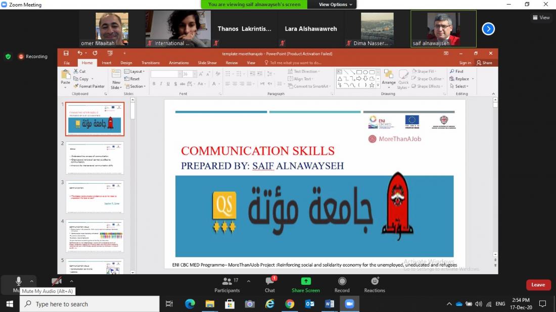The width and height of the screenshot is (556, 312).
Task: Open the Participants options arrow
Action: pos(248,281)
